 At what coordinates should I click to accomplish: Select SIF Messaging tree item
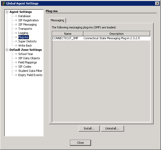pos(27,24)
